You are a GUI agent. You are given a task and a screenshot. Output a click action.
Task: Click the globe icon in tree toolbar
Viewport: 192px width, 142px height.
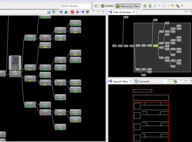(x=66, y=12)
